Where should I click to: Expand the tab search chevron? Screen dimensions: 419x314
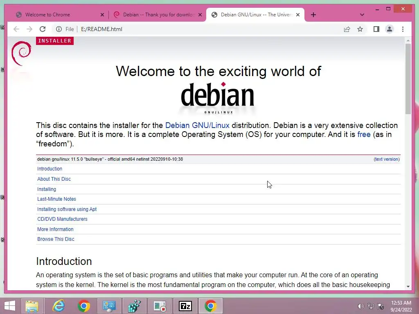(362, 15)
